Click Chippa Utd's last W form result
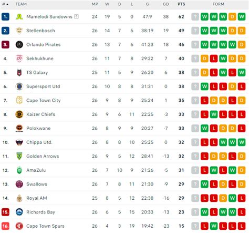Image resolution: width=249 pixels, height=233 pixels. point(242,142)
